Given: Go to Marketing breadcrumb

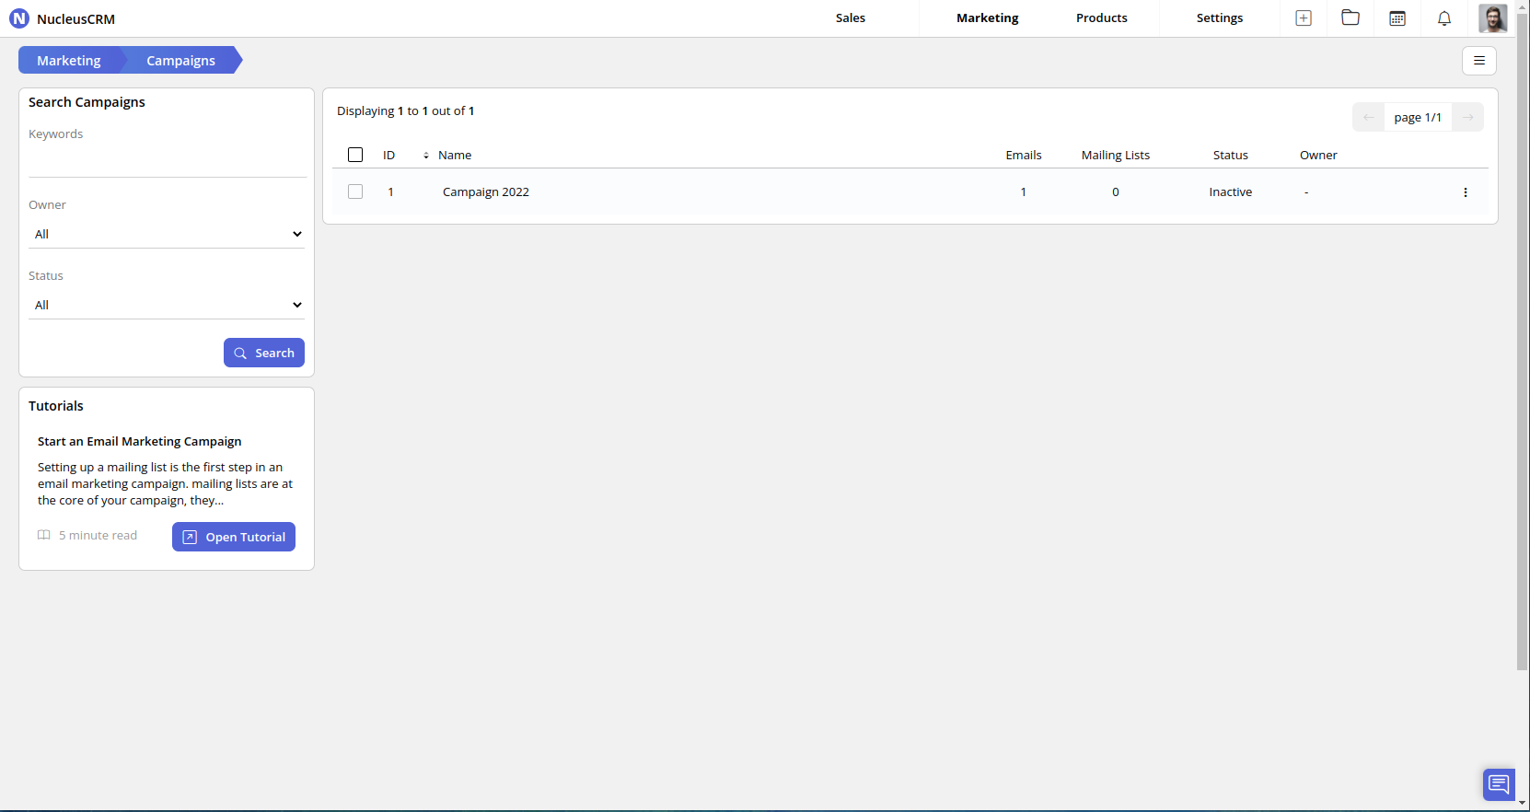Looking at the screenshot, I should tap(69, 61).
